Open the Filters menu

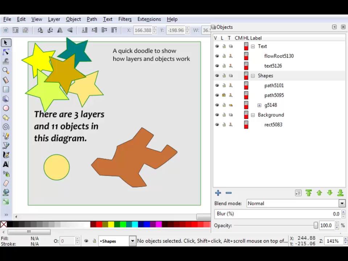click(x=125, y=19)
